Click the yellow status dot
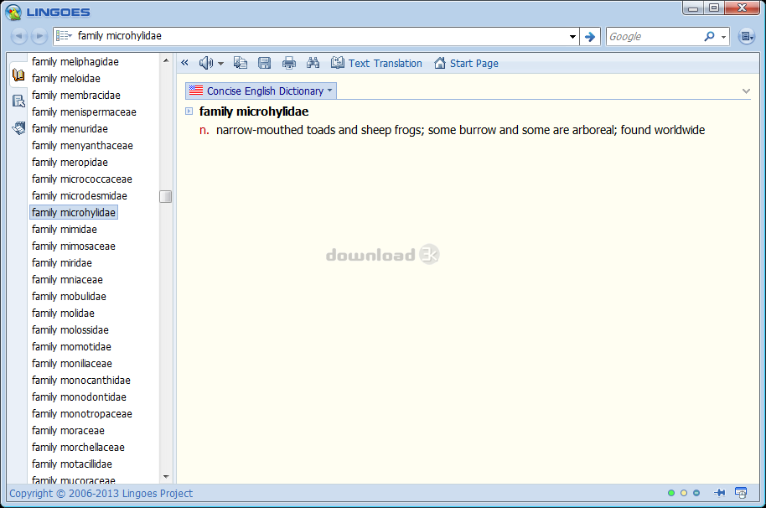 (x=684, y=493)
